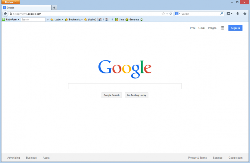Click the padlock site identity icon
Viewport: 250px width, 163px height.
11,14
